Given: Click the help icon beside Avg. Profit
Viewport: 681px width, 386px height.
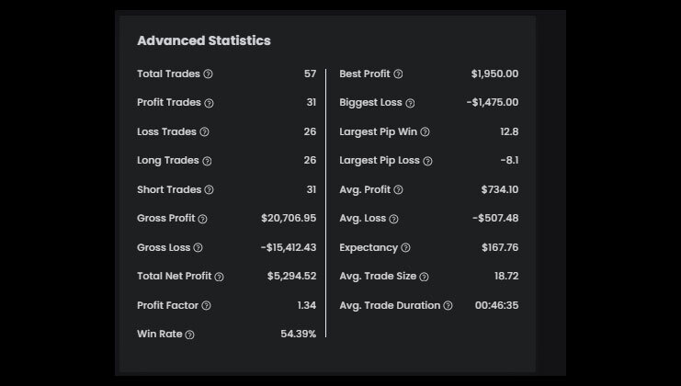Looking at the screenshot, I should (398, 190).
